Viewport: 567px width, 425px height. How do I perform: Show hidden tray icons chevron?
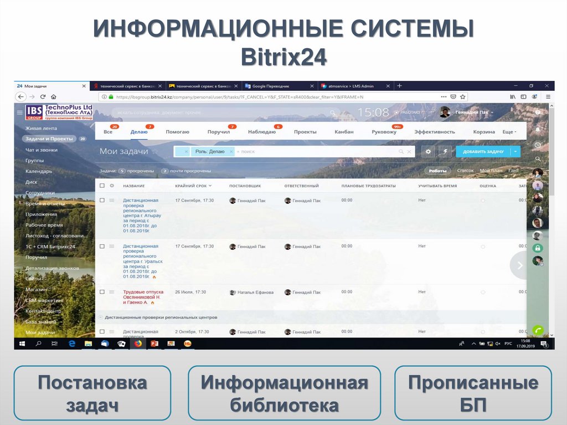tap(473, 344)
